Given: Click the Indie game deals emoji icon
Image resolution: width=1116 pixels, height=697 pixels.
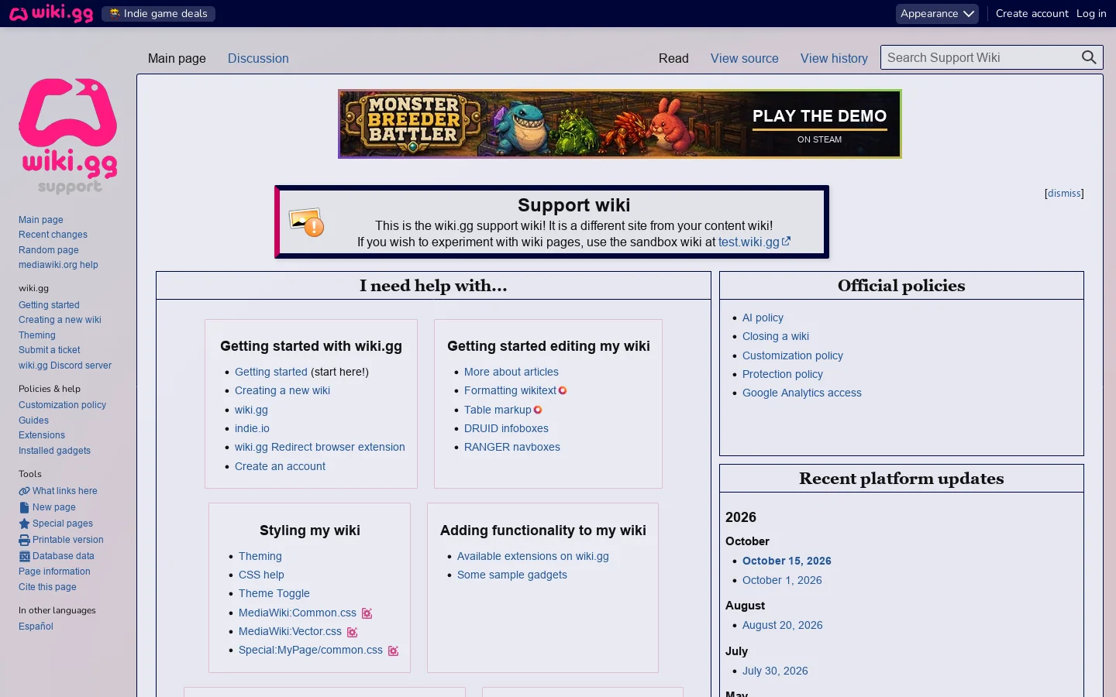Looking at the screenshot, I should point(115,13).
